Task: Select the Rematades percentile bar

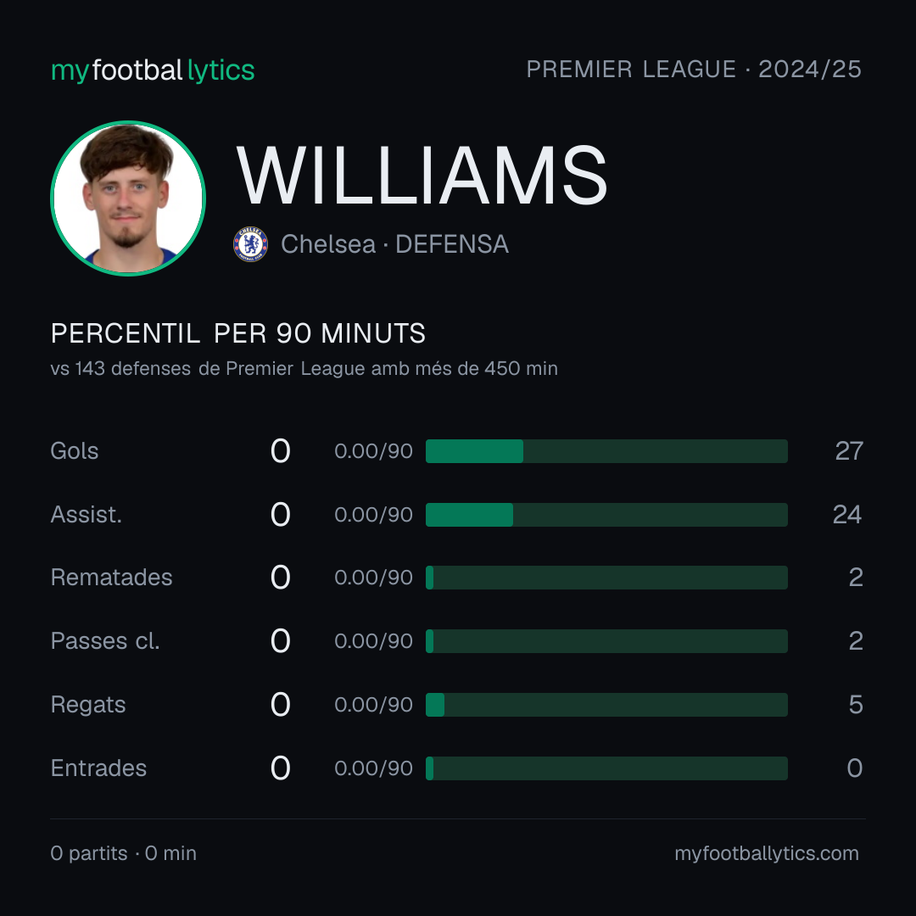Action: coord(606,578)
